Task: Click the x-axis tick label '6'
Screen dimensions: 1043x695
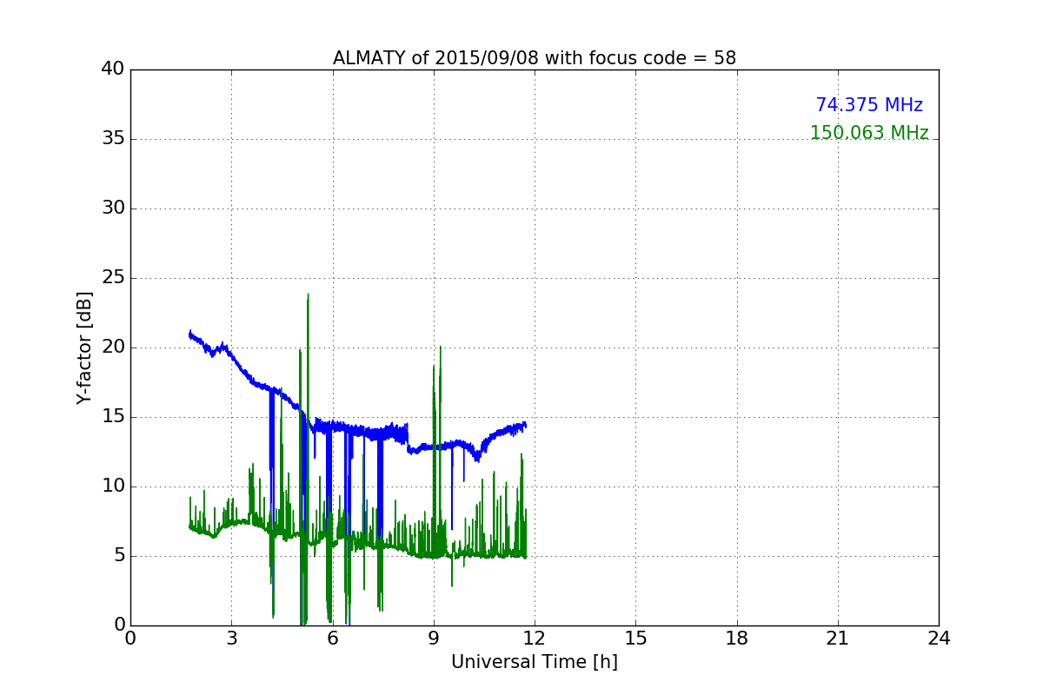Action: 333,638
